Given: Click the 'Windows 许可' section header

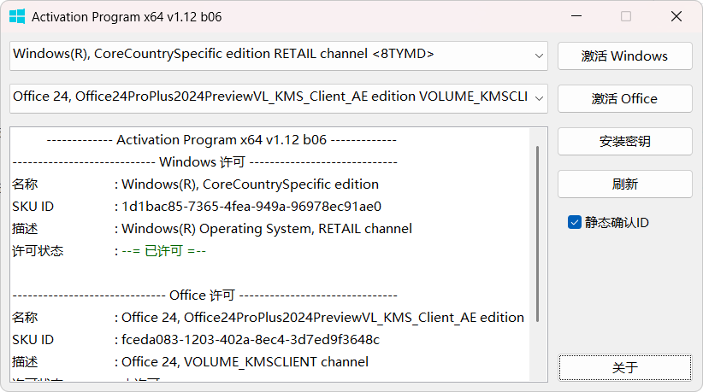Looking at the screenshot, I should [x=202, y=162].
